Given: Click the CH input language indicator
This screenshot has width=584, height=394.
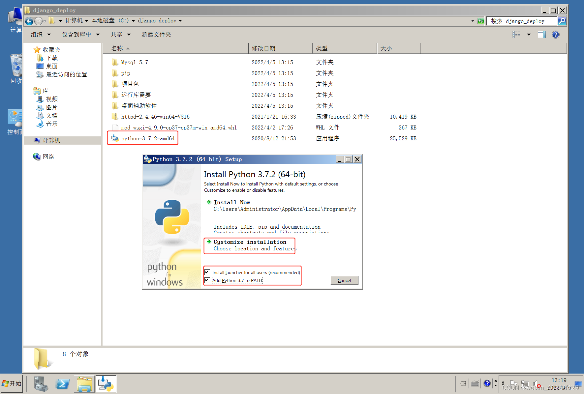Looking at the screenshot, I should [x=463, y=383].
